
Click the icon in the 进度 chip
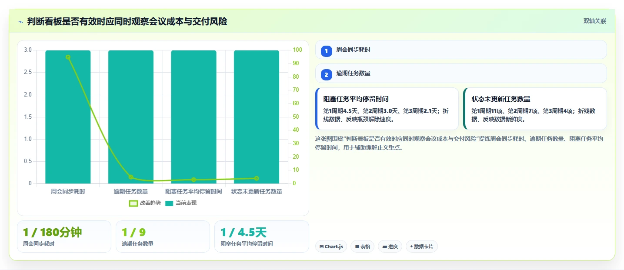pos(385,247)
